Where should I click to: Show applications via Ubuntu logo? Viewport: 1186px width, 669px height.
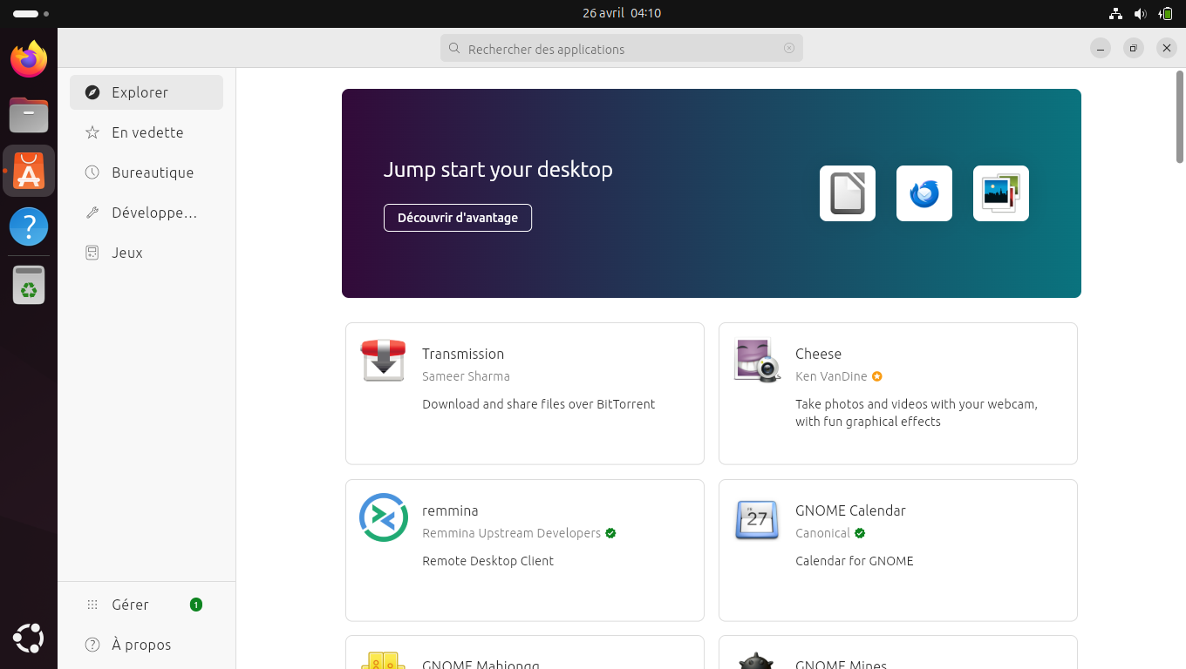(29, 639)
